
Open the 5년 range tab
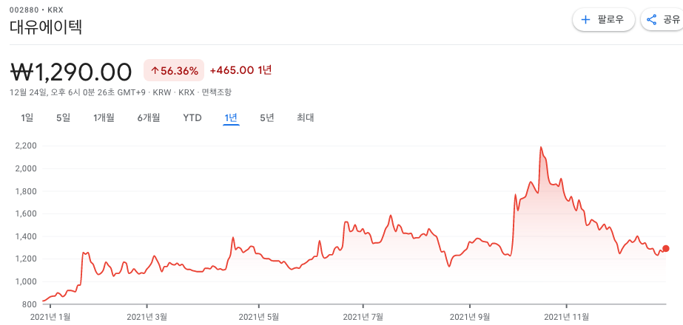(267, 117)
